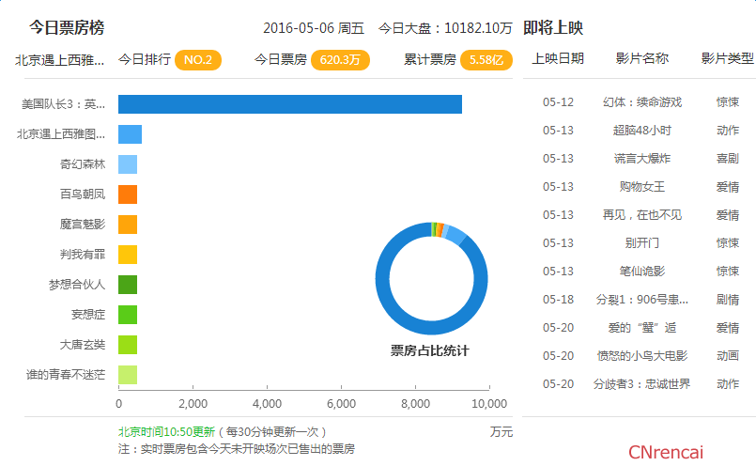The image size is (756, 466).
Task: Open the 愤怒的小鸟大电影 movie entry
Action: tap(642, 355)
